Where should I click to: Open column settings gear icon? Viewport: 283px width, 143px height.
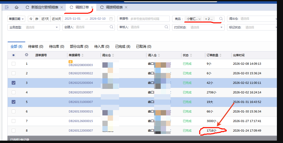pos(27,55)
